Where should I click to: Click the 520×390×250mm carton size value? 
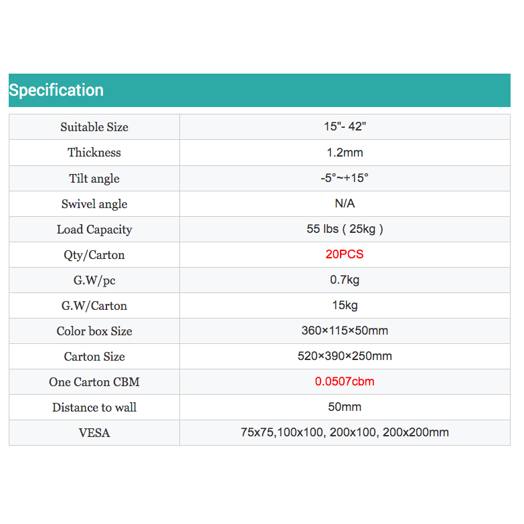pos(345,356)
